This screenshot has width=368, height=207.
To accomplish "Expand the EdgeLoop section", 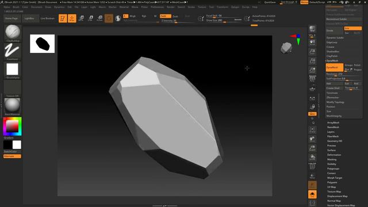I will (332, 43).
